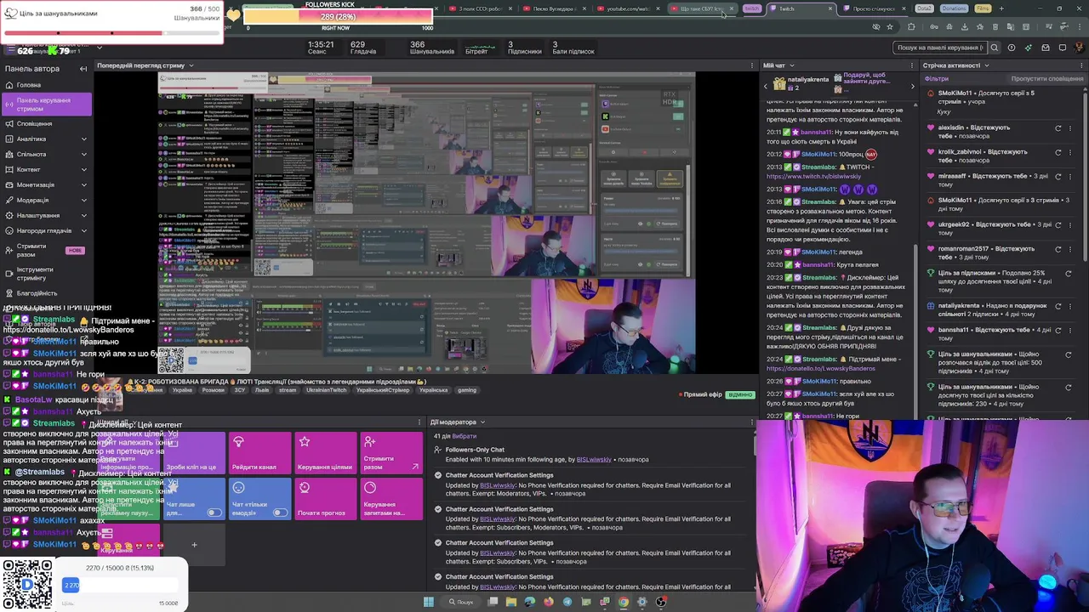1089x612 pixels.
Task: Click the Followers Kick goal progress bar
Action: coord(339,17)
